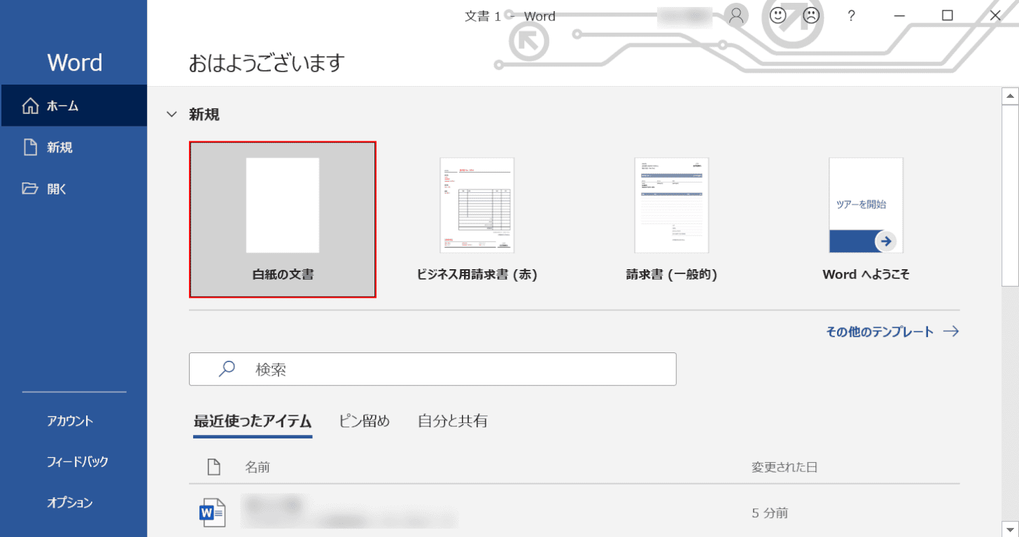This screenshot has height=537, width=1019.
Task: Send a smile feedback face icon
Action: (x=778, y=15)
